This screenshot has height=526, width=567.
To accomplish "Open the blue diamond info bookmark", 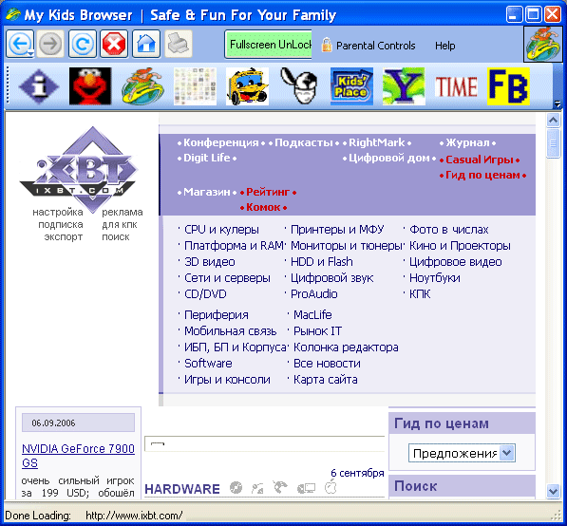I will [39, 86].
